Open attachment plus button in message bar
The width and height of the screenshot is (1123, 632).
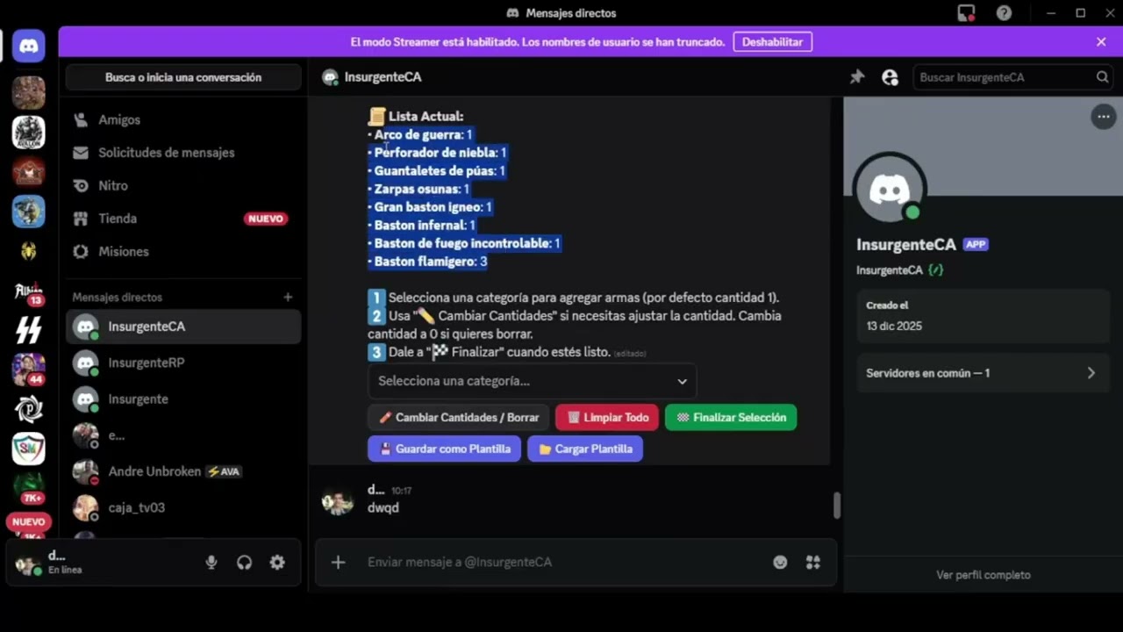pos(338,563)
